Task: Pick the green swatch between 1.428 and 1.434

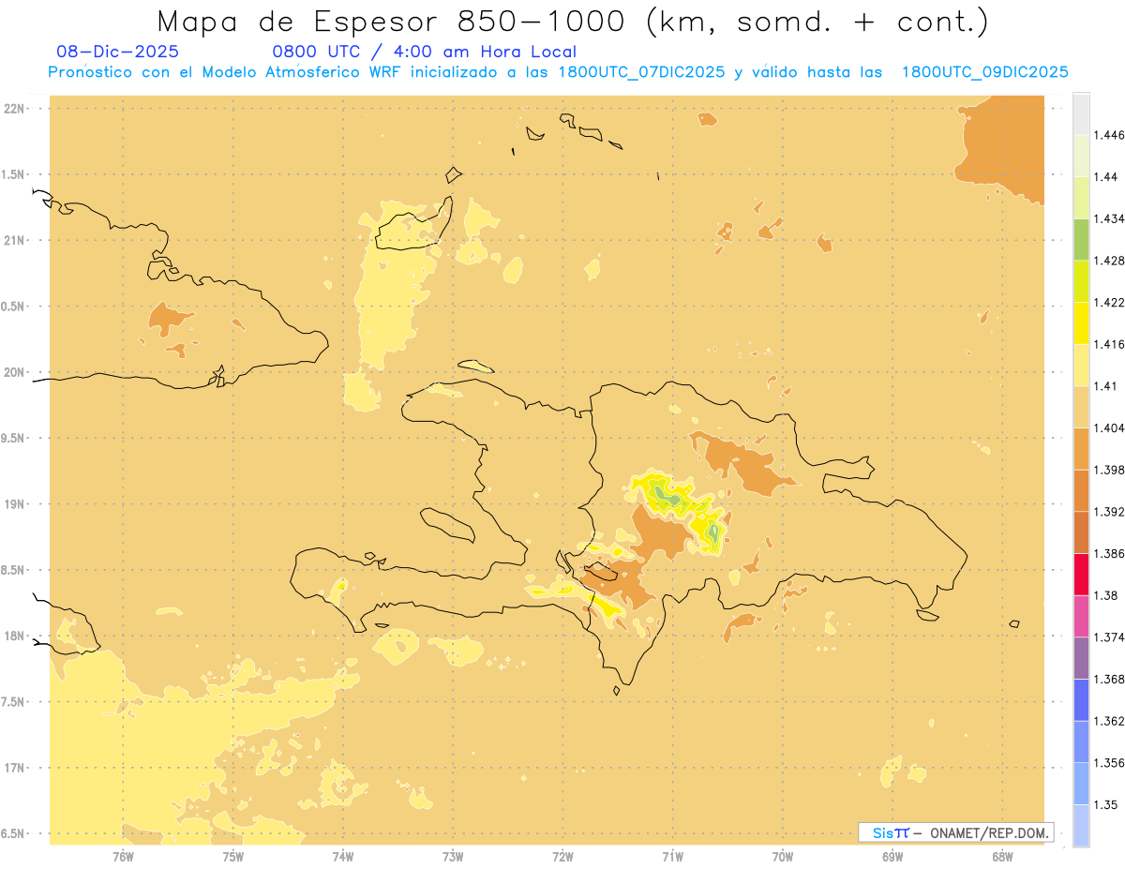Action: tap(1081, 239)
